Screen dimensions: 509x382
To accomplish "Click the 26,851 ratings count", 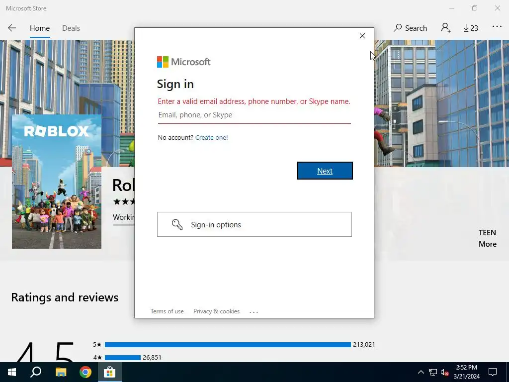I will [x=152, y=358].
